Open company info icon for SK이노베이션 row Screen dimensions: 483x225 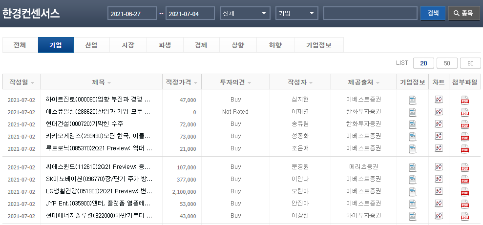[x=413, y=180]
